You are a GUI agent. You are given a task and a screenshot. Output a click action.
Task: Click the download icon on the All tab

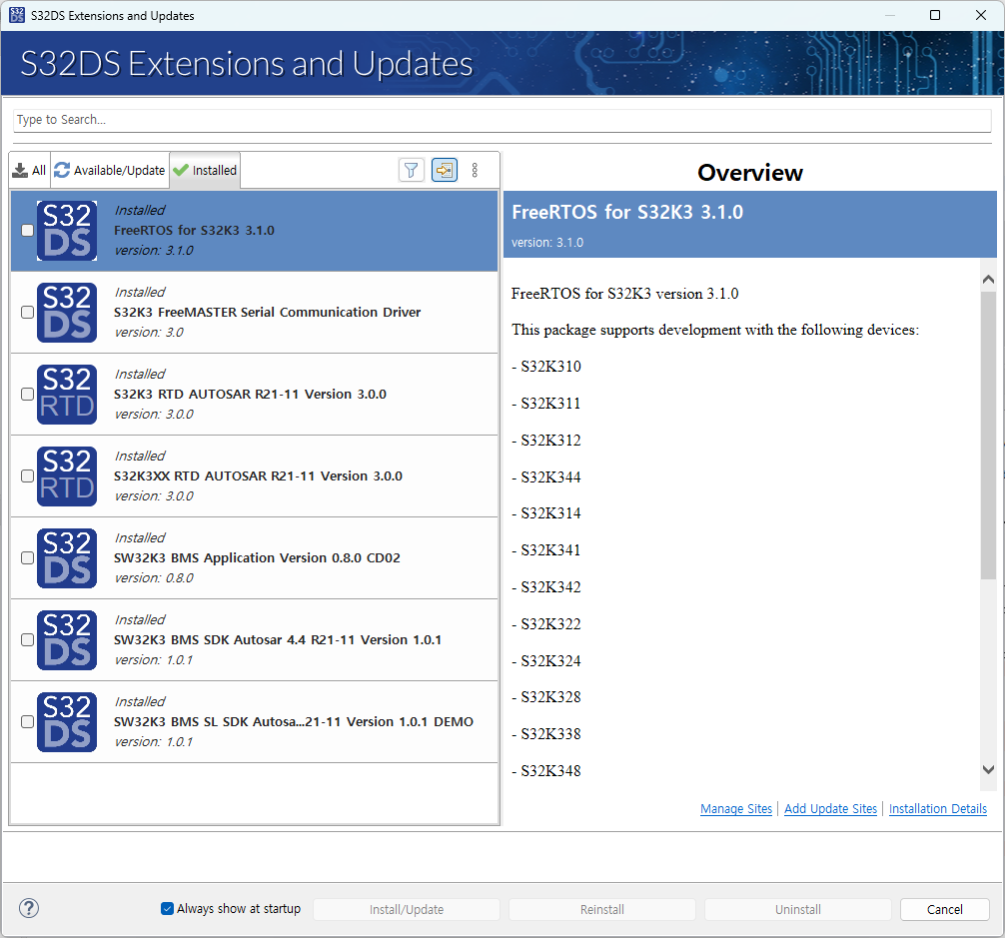click(x=18, y=170)
